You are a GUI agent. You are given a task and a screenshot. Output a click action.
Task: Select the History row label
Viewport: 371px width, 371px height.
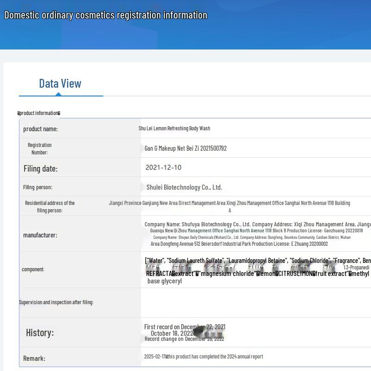(40, 333)
